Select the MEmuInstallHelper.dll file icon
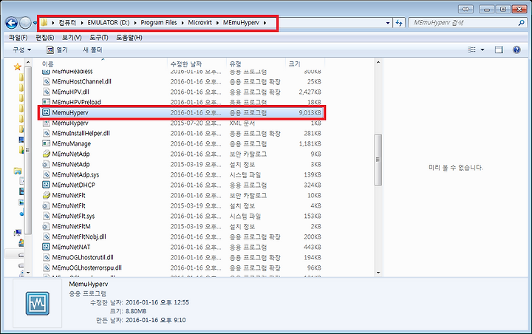Viewport: 532px width, 334px height. (x=46, y=134)
